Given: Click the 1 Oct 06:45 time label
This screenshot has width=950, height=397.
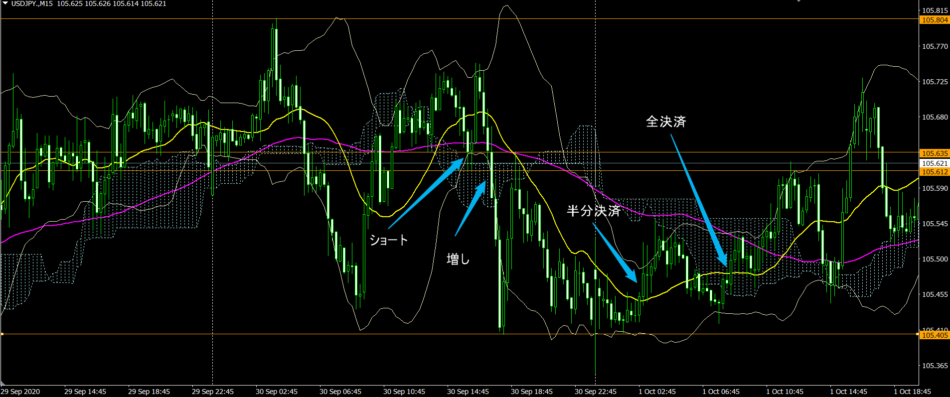Looking at the screenshot, I should (x=721, y=392).
